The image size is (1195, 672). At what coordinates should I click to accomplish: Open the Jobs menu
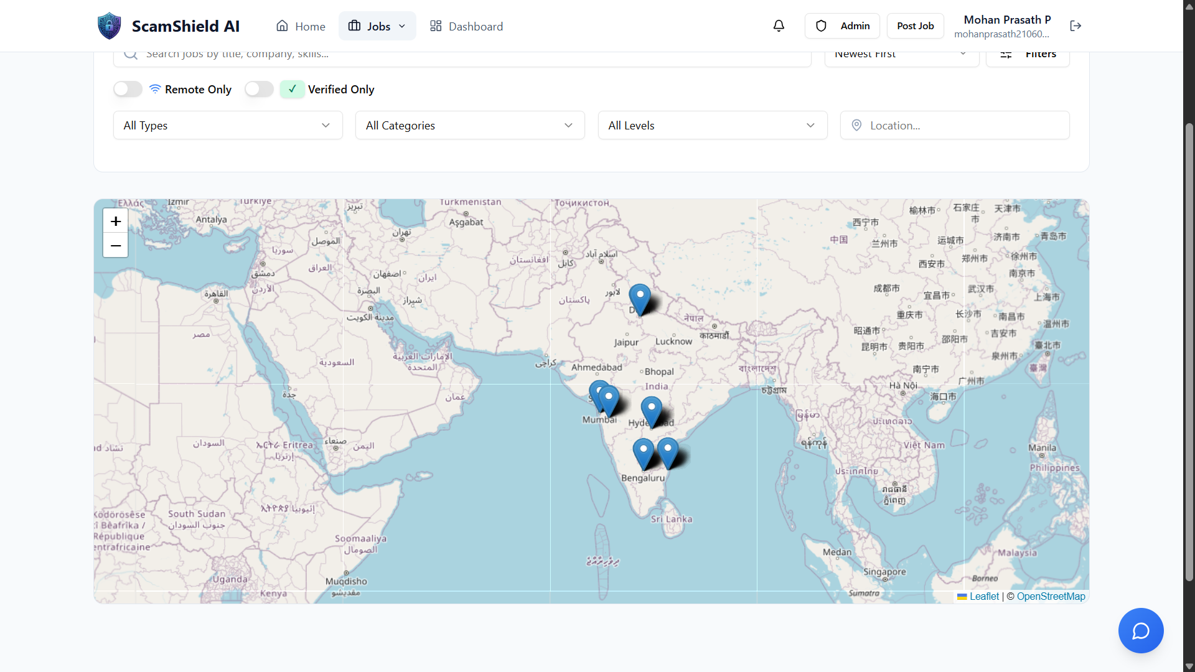[377, 26]
